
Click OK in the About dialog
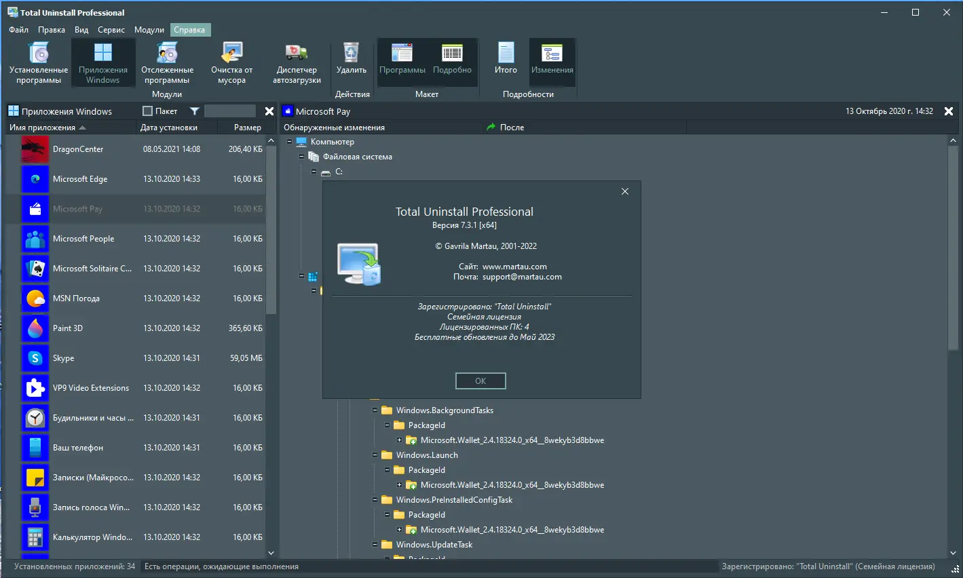click(x=480, y=381)
